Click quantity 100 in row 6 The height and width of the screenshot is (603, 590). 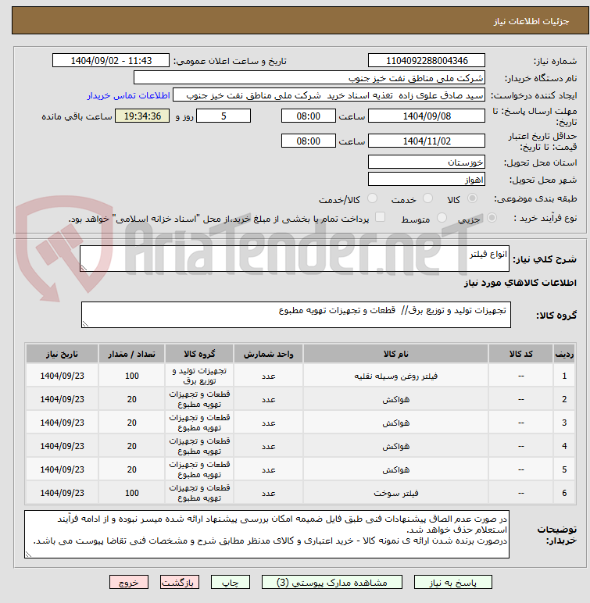pos(131,493)
